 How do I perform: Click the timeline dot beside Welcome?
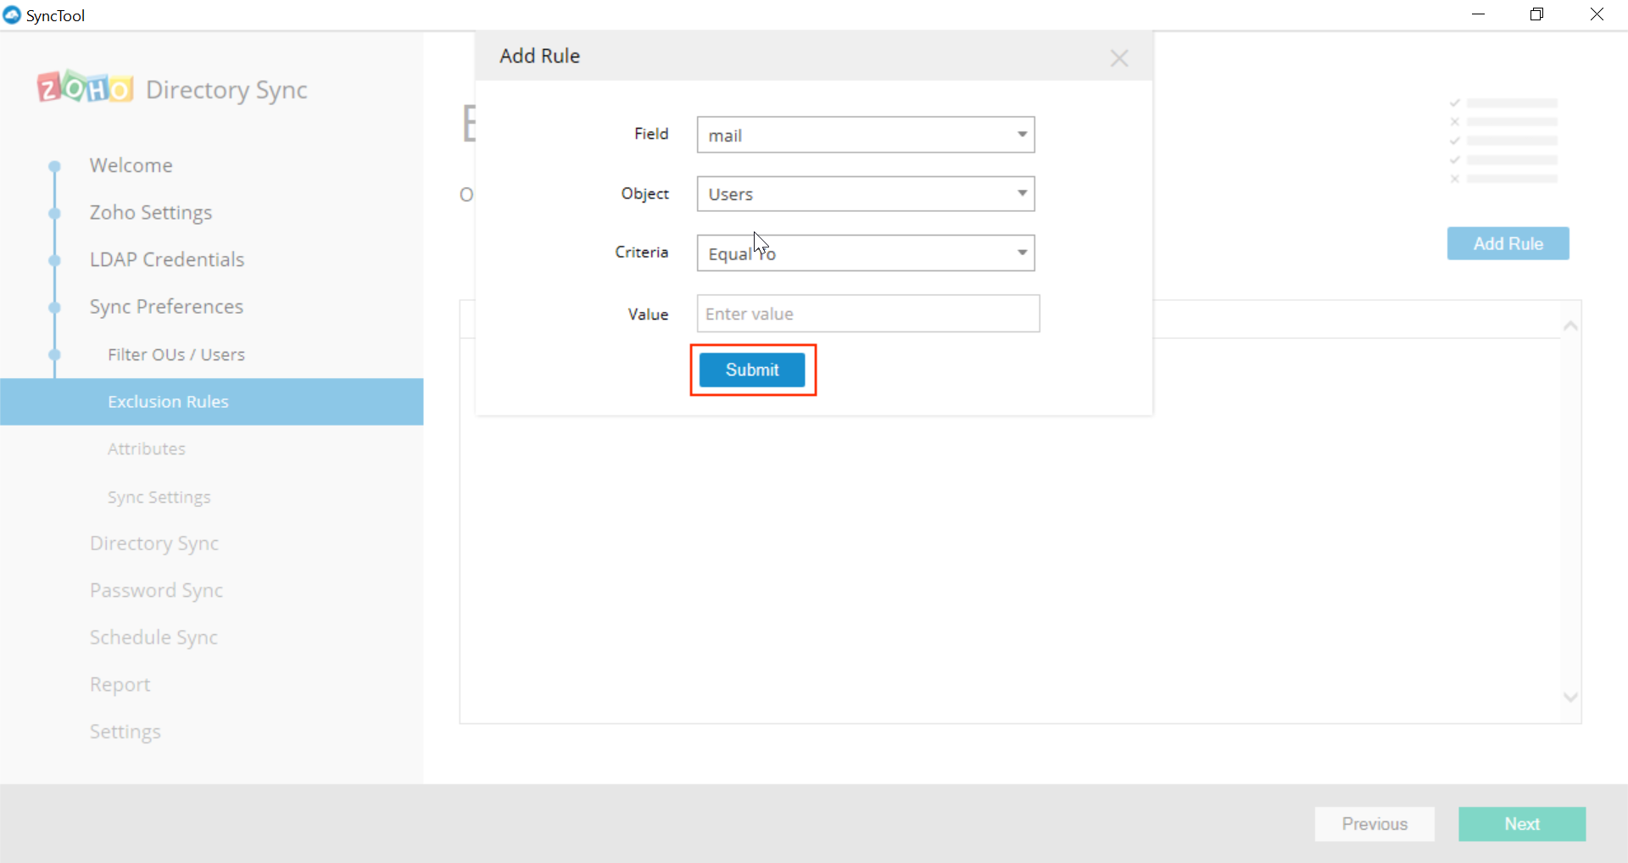click(x=54, y=165)
